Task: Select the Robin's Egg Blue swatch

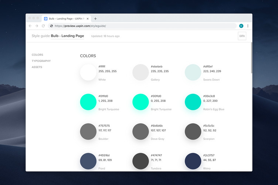Action: pyautogui.click(x=193, y=102)
